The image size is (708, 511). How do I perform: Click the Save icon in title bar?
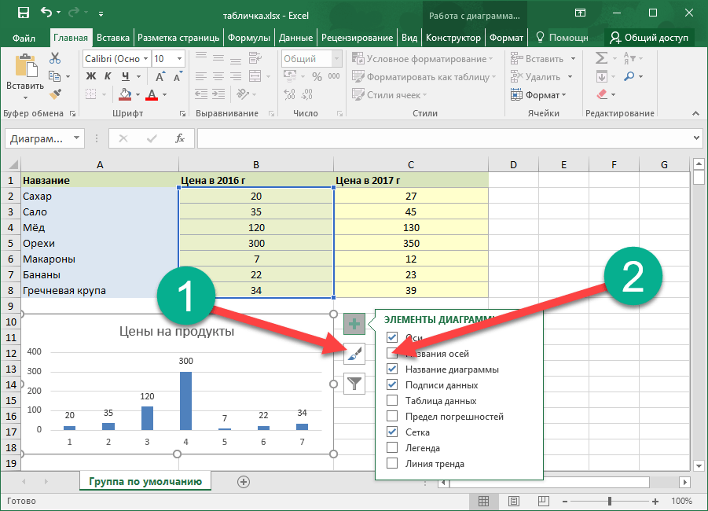[x=23, y=13]
